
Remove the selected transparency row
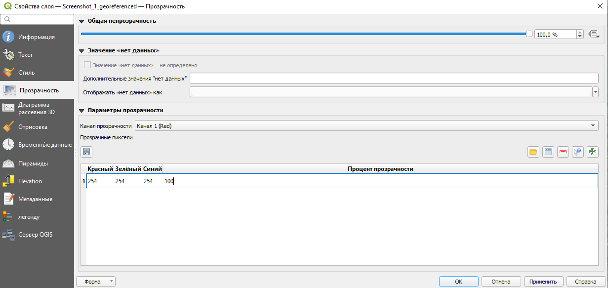(563, 152)
